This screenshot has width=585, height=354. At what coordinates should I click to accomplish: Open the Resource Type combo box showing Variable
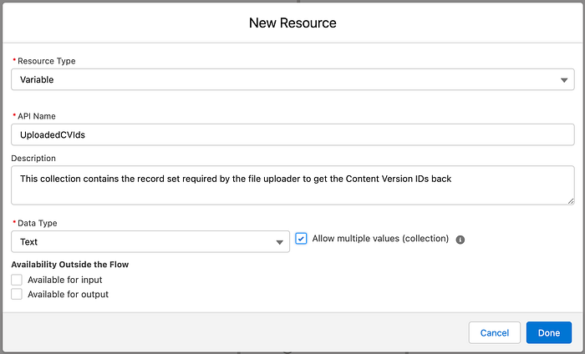(x=284, y=80)
